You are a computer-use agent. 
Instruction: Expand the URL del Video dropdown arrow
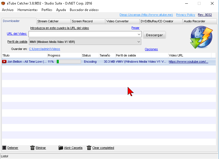tap(139, 34)
